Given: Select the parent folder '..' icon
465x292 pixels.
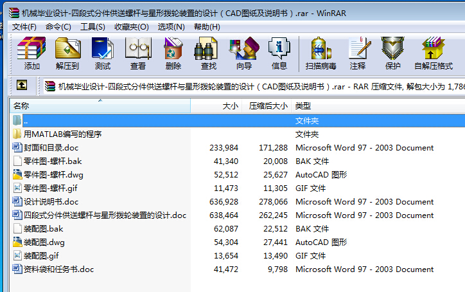Looking at the screenshot, I should tap(17, 121).
